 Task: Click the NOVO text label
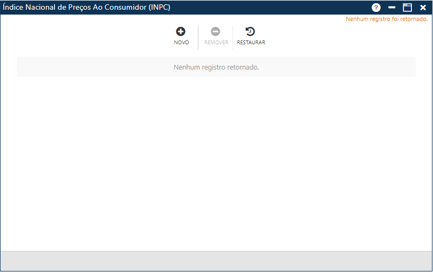(x=181, y=43)
